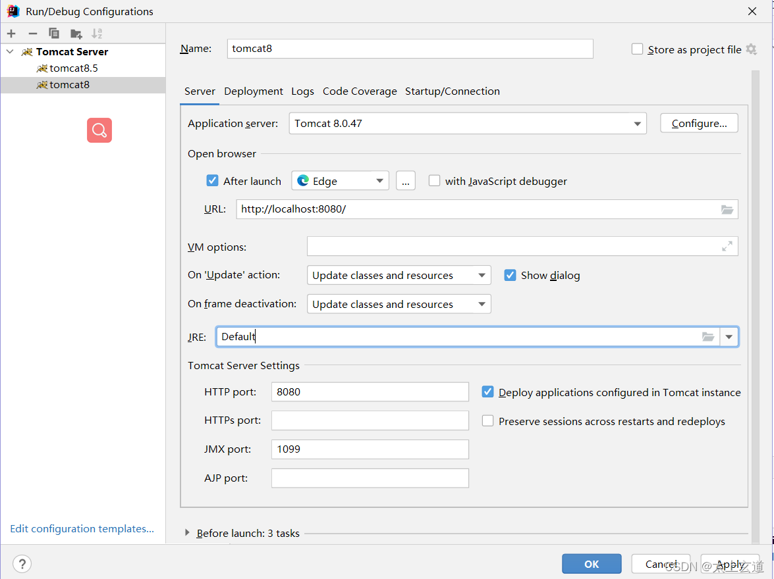This screenshot has height=579, width=774.
Task: Click the Apply button
Action: [730, 564]
